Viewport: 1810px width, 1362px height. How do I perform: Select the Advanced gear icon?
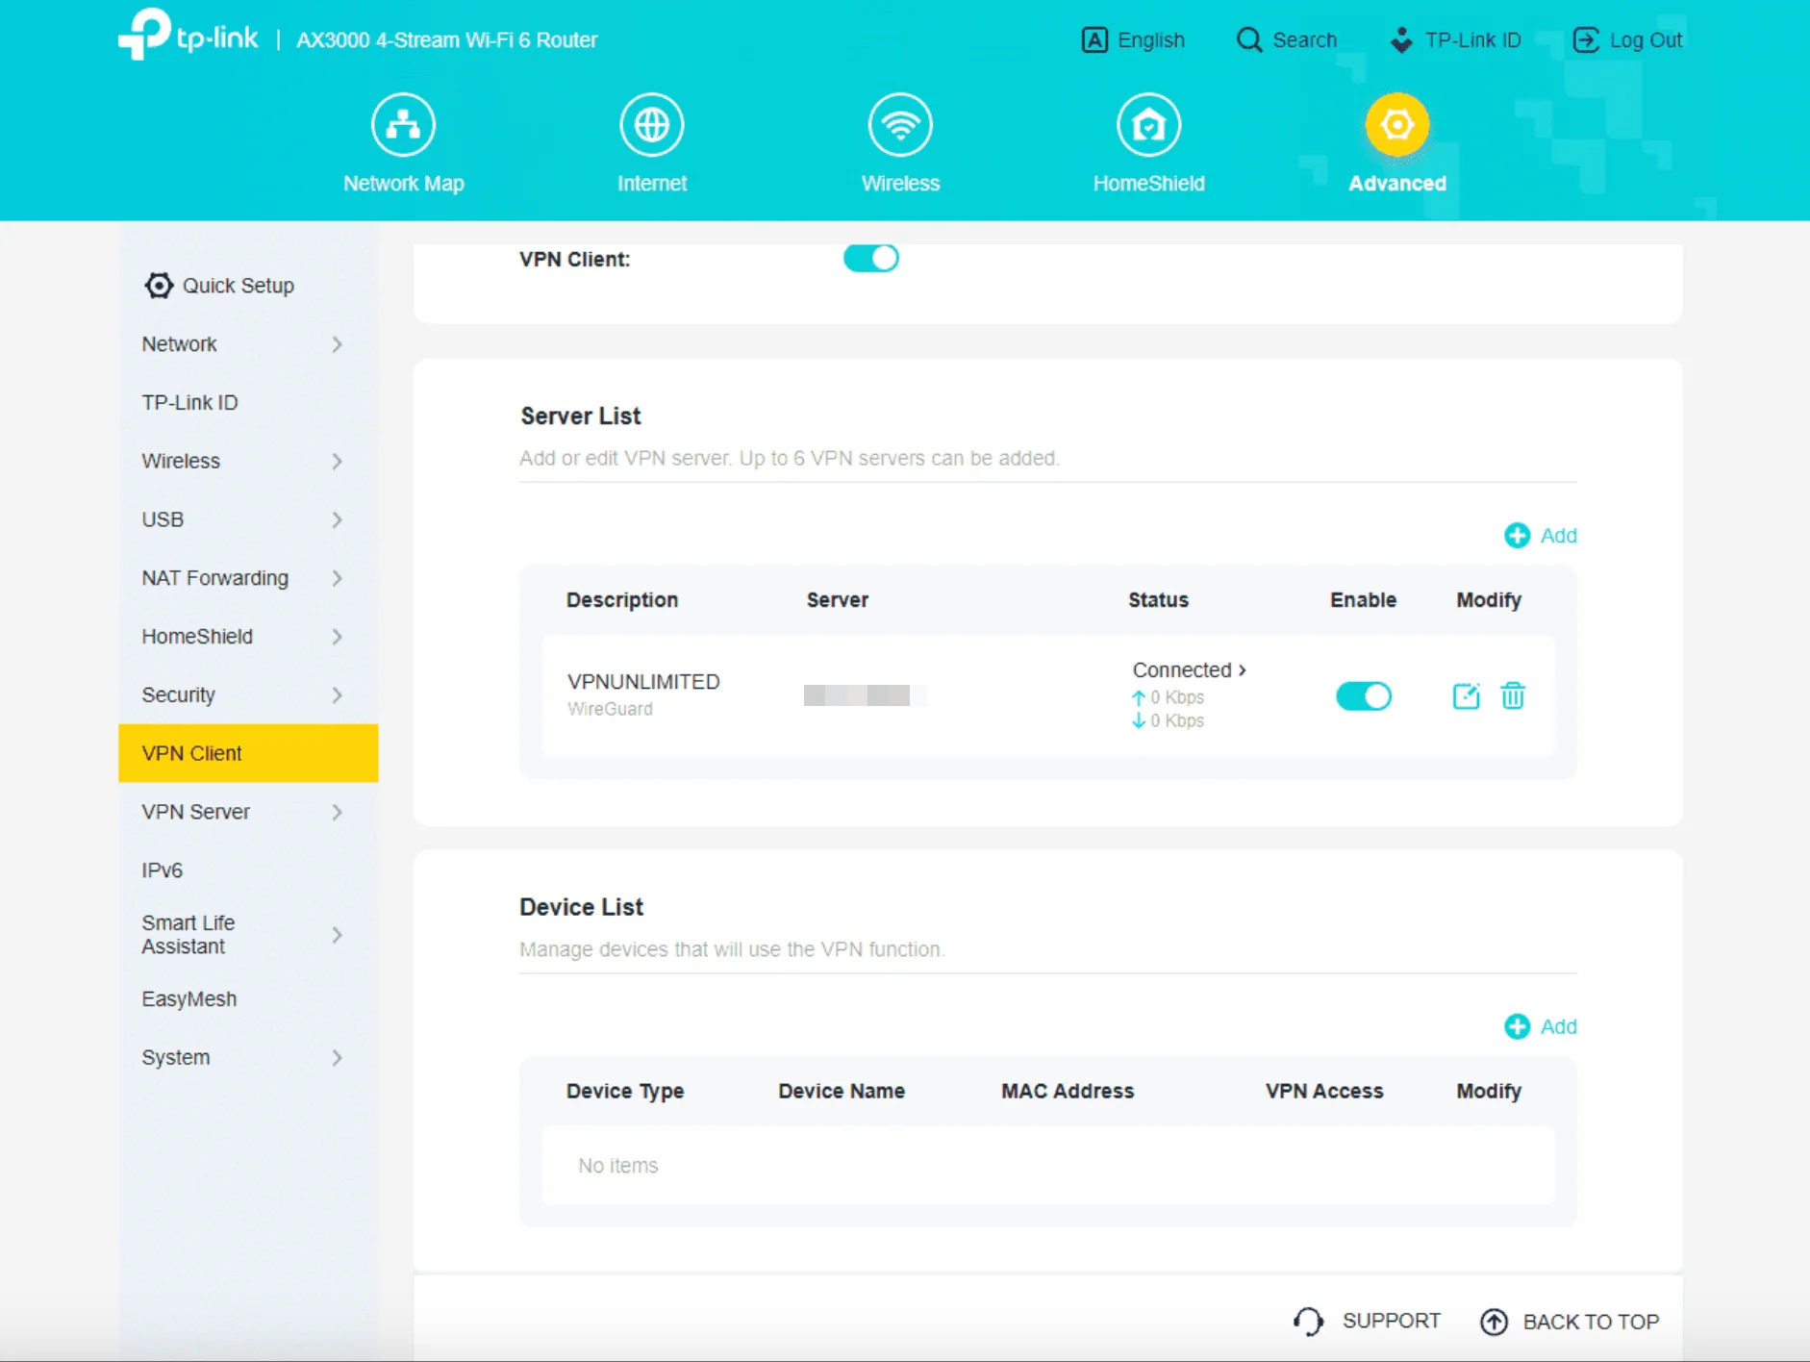pos(1396,125)
